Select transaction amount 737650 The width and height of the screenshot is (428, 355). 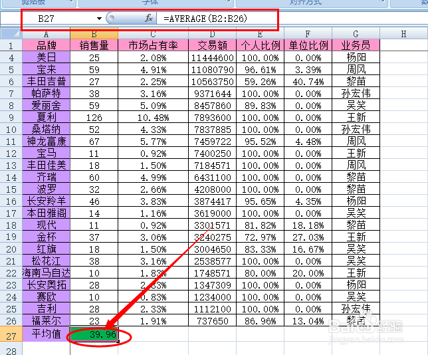[213, 320]
